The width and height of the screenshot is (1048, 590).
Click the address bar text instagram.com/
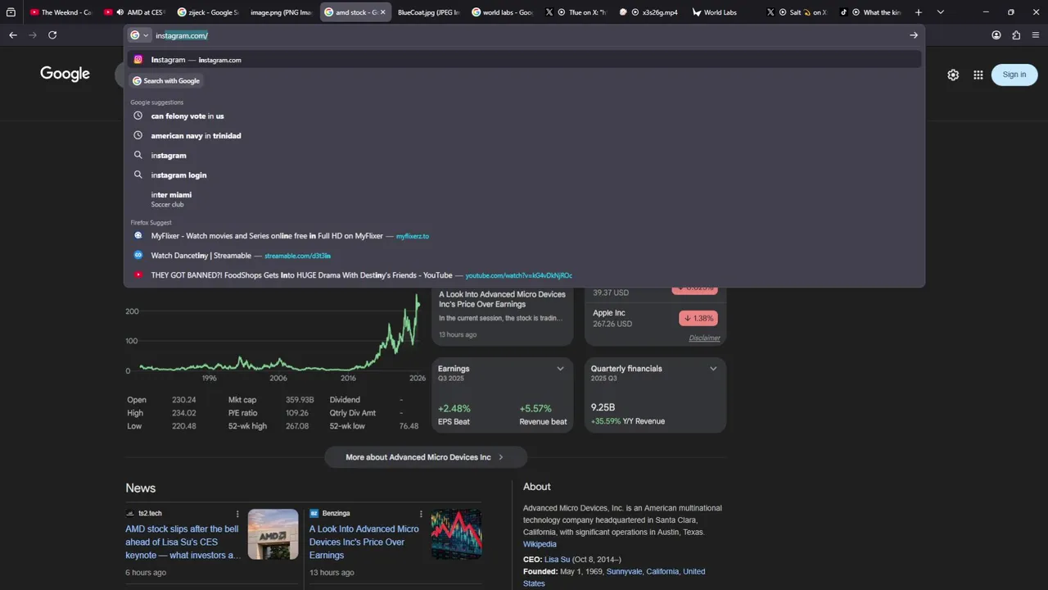pos(182,35)
